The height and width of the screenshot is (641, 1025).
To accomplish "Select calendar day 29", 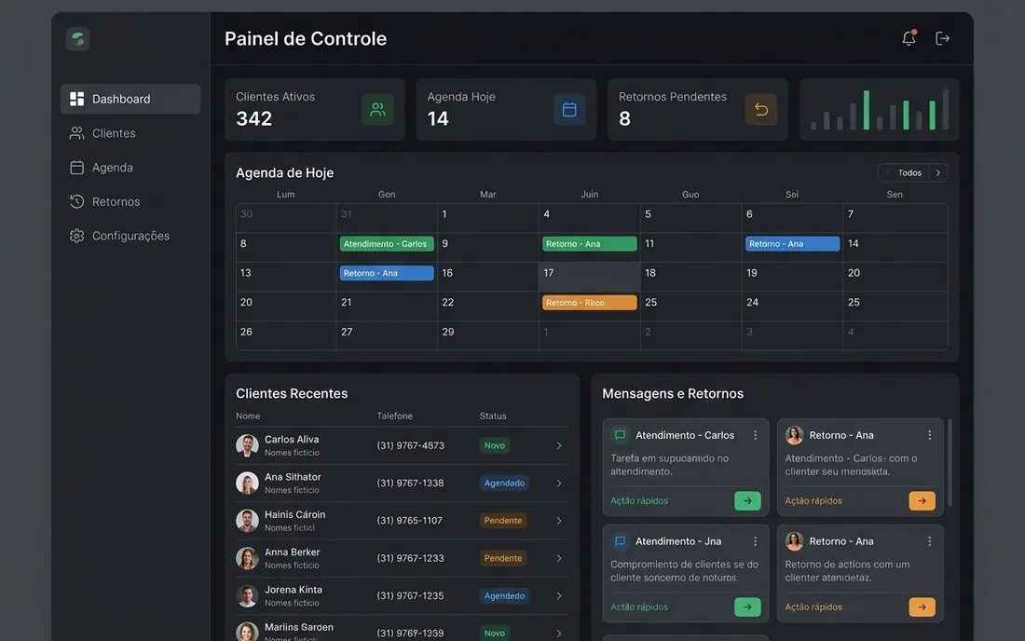I will pyautogui.click(x=487, y=335).
